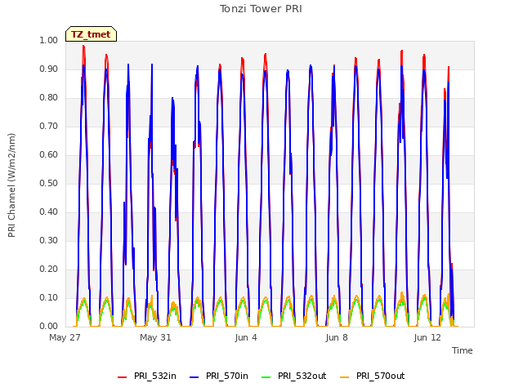Screen dimensions: 523x392
Task: Click the Jun 4 x-axis tick label
Action: click(246, 337)
